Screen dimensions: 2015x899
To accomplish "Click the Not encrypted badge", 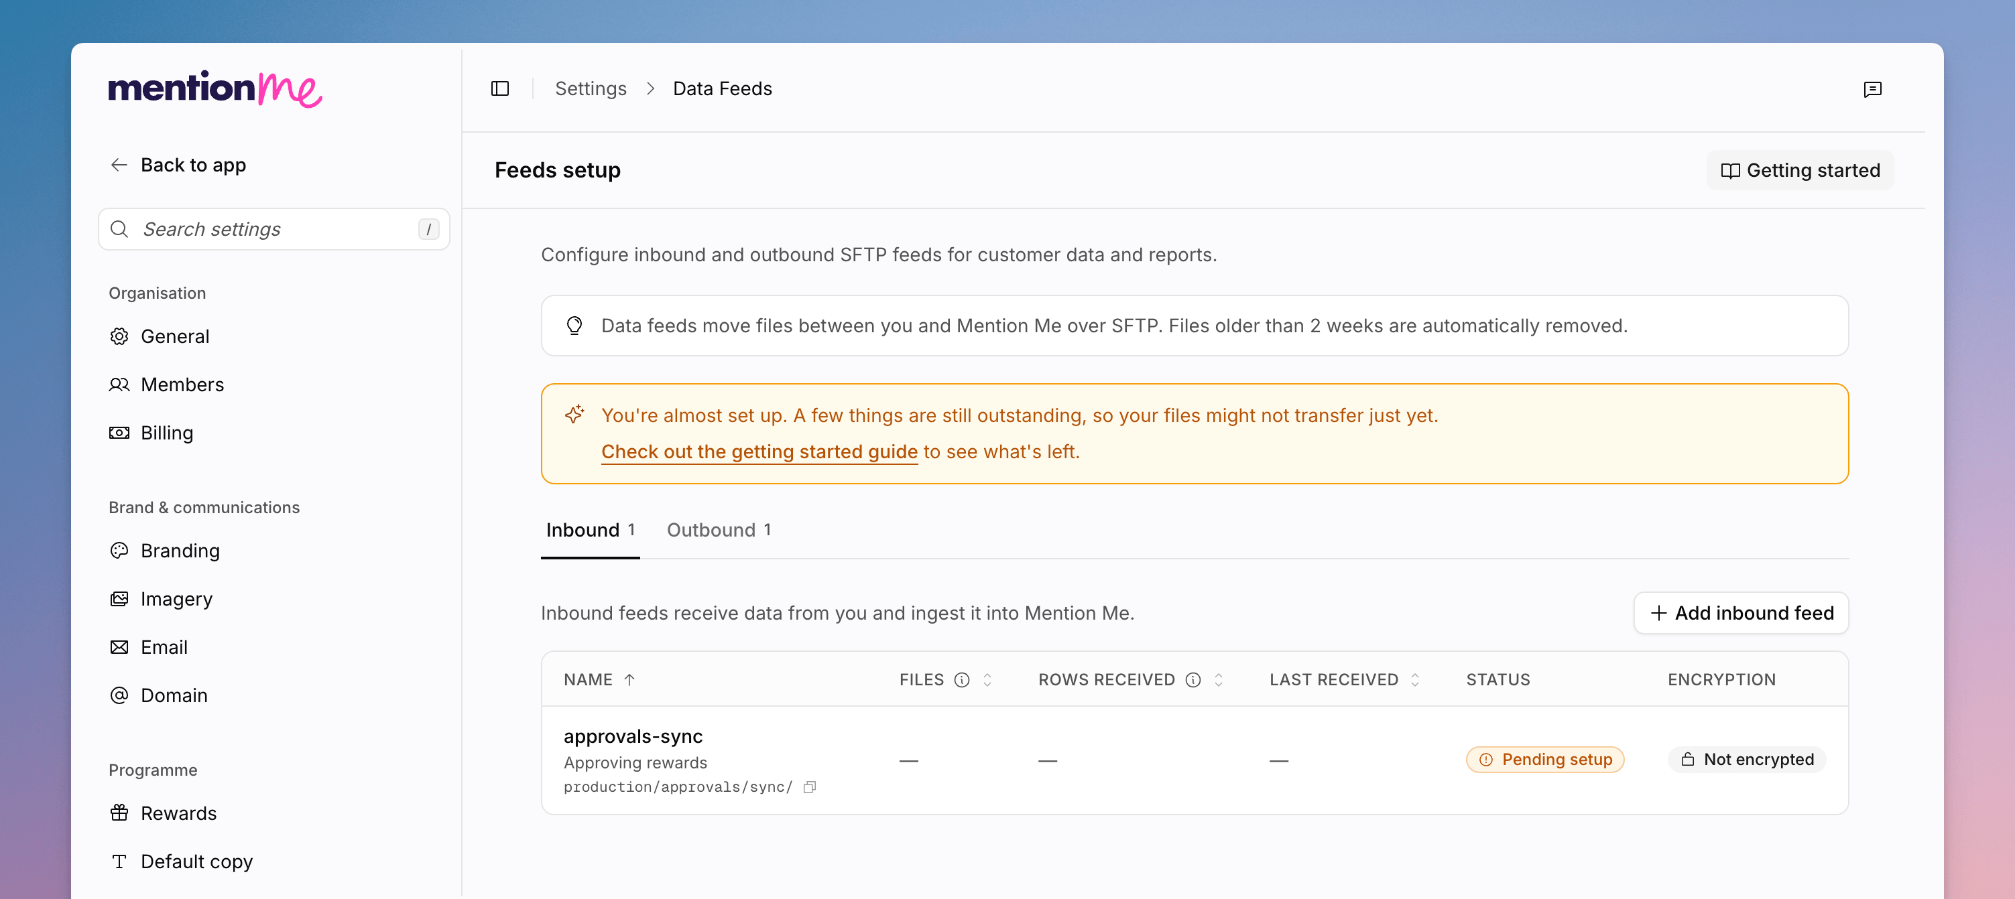I will [x=1747, y=759].
